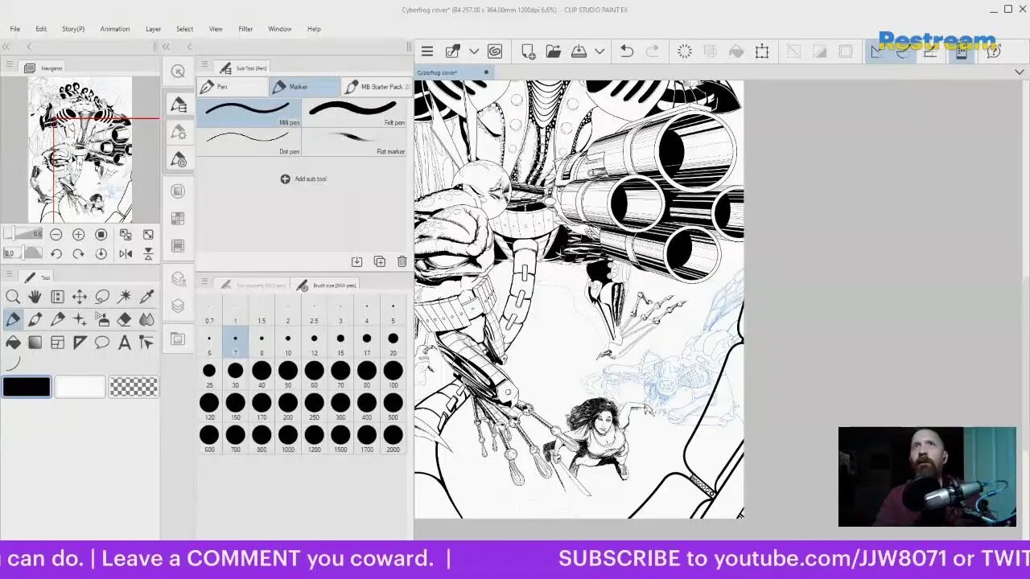The height and width of the screenshot is (579, 1030).
Task: Click the Open file toolbar icon
Action: (x=553, y=51)
